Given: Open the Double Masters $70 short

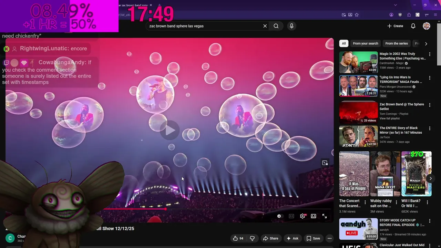Looking at the screenshot, I should pyautogui.click(x=416, y=174).
